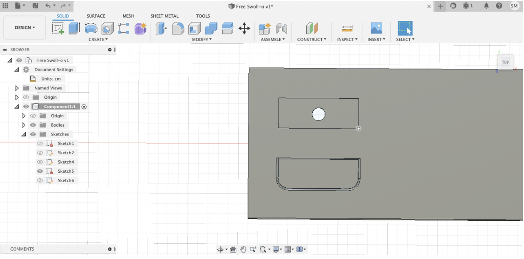Click the Create Sketch tool icon
Viewport: 524px width, 259px height.
(x=58, y=28)
